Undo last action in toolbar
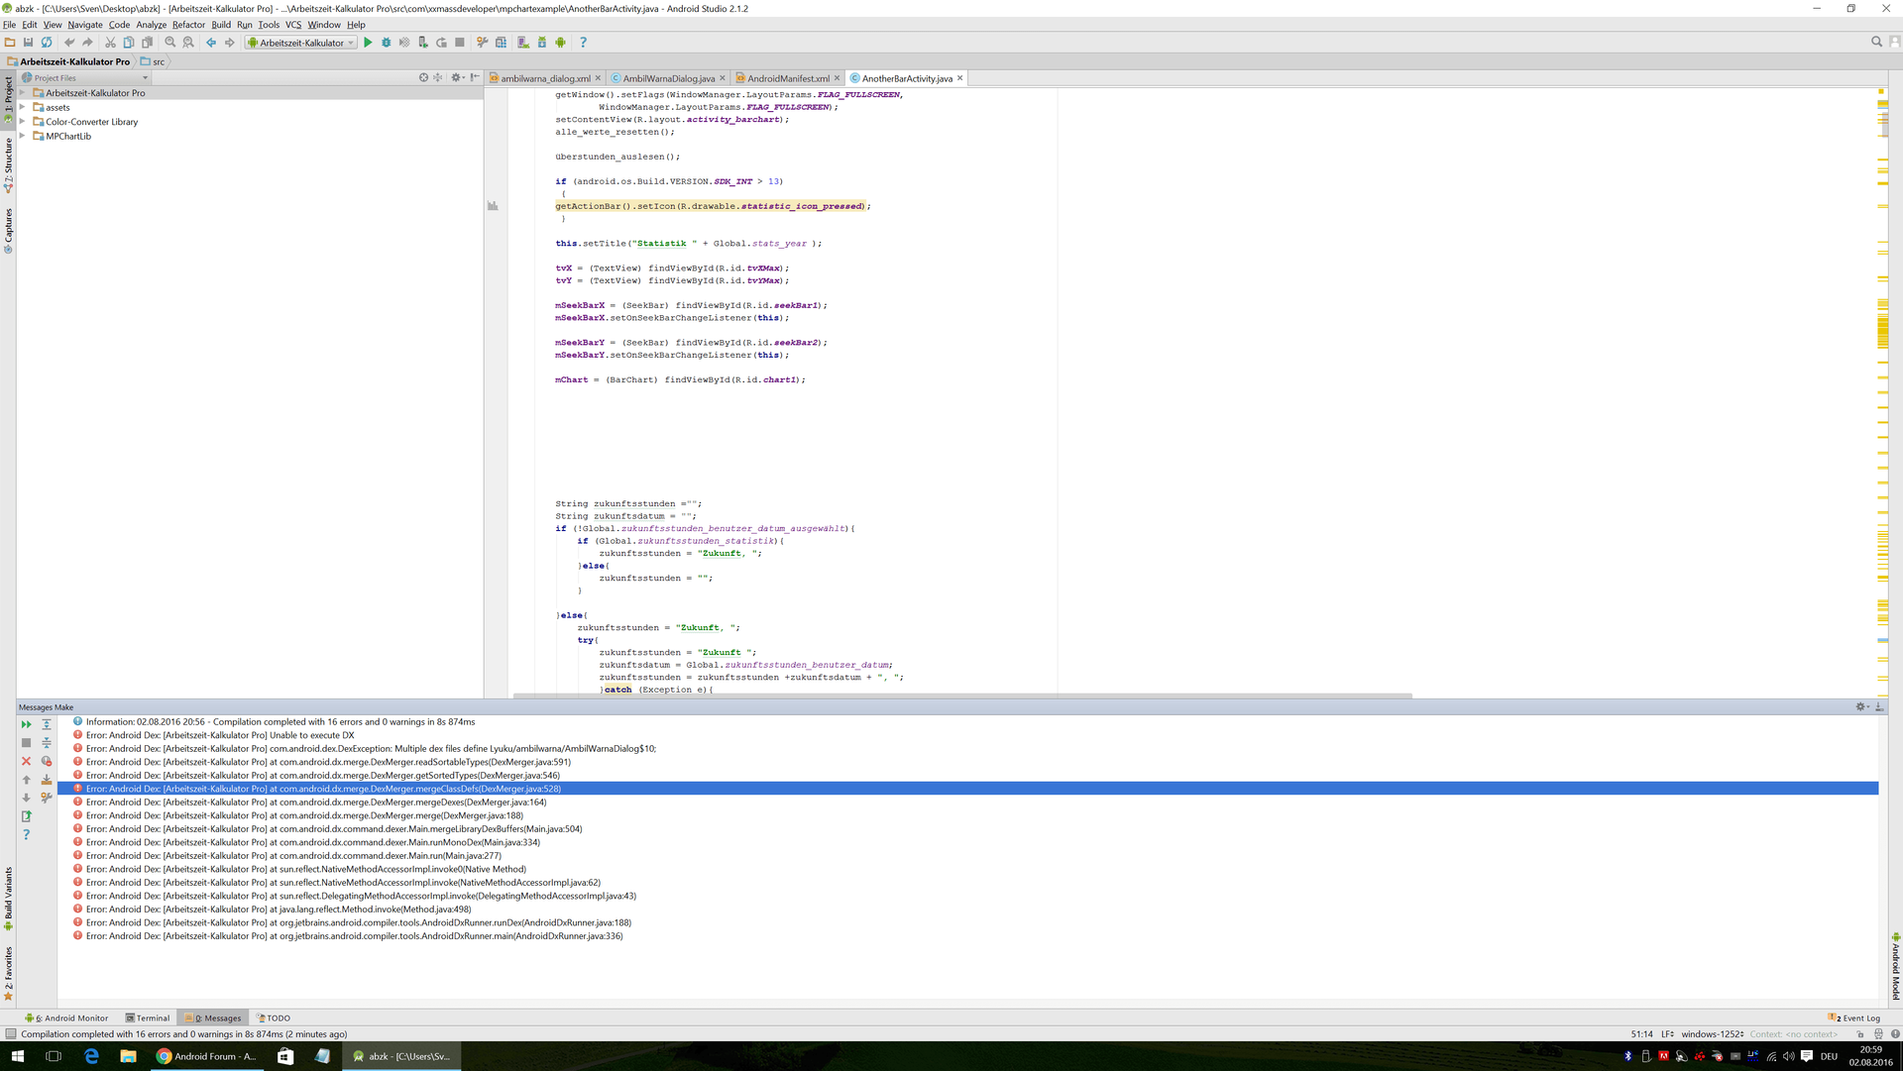 [x=69, y=43]
